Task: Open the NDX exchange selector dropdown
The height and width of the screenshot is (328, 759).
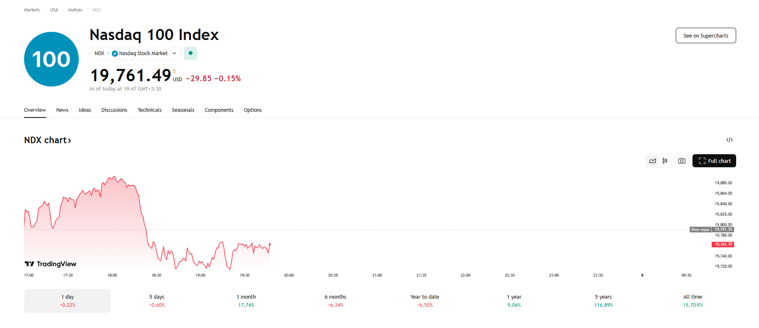Action: pyautogui.click(x=135, y=53)
